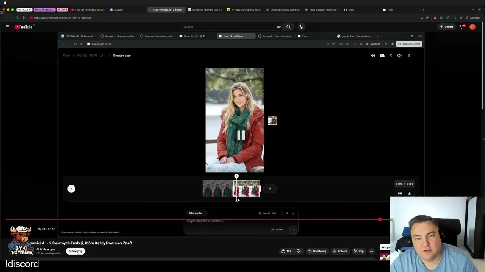Screen dimensions: 485x272
Task: Select the 'AI Day 3' tab group
Action: pyautogui.click(x=63, y=10)
